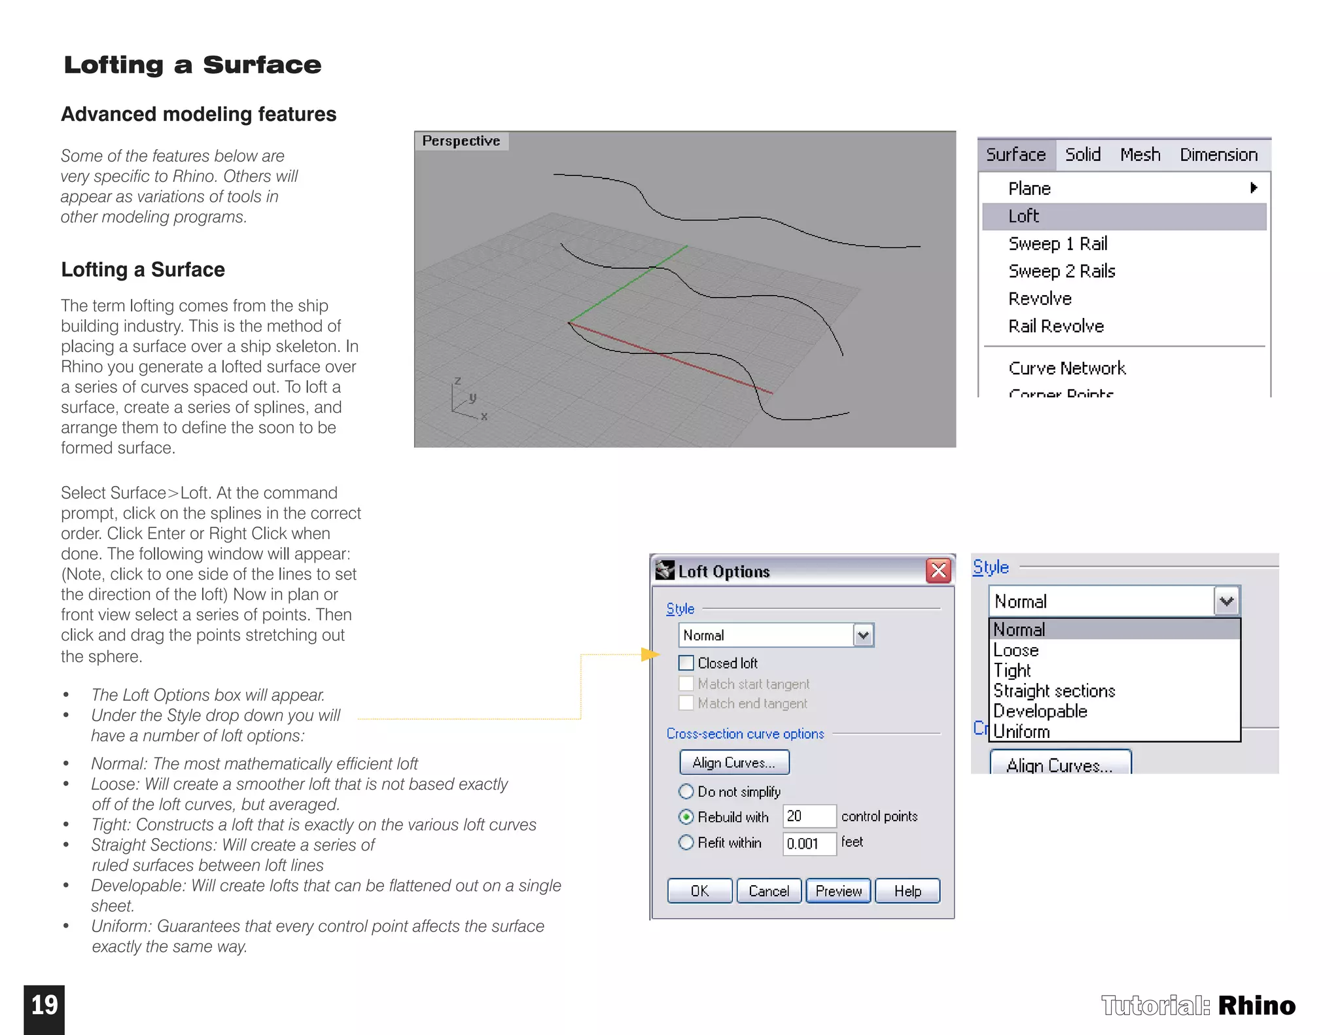Click the Rhino icon in Loft Options title bar
This screenshot has height=1035, width=1340.
click(665, 570)
